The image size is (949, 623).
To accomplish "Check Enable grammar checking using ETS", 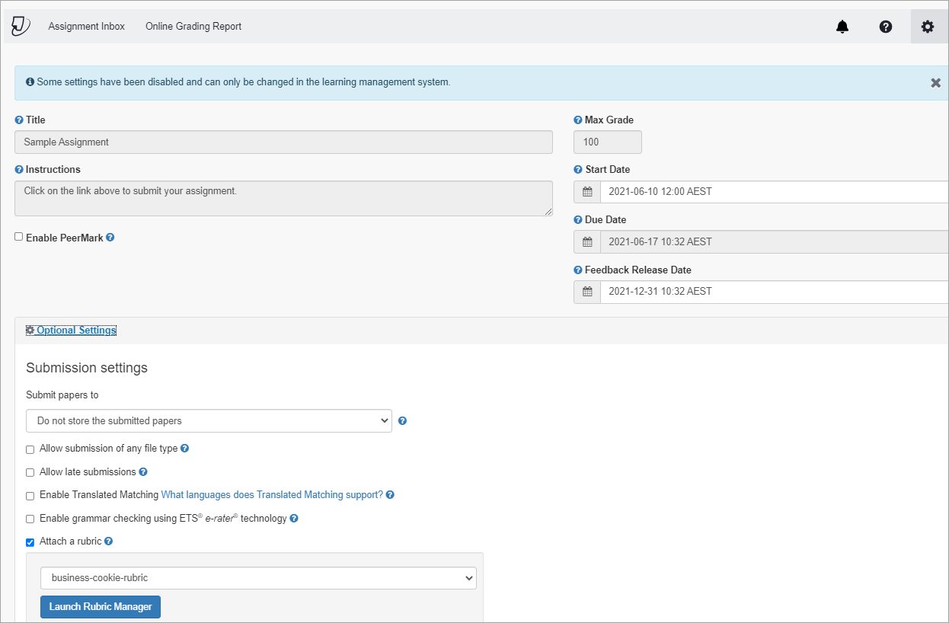I will (30, 519).
